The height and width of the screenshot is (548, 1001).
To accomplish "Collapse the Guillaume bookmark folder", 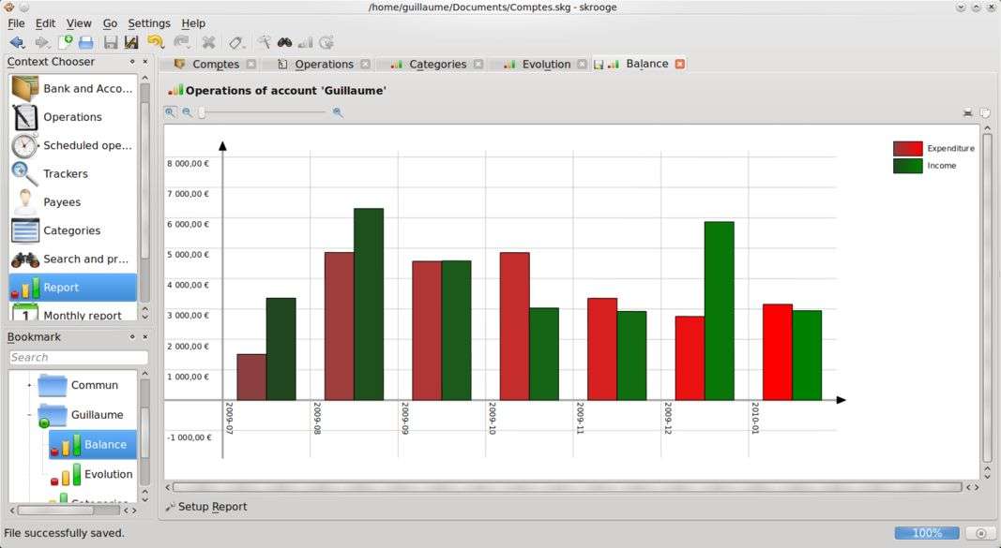I will pyautogui.click(x=29, y=415).
